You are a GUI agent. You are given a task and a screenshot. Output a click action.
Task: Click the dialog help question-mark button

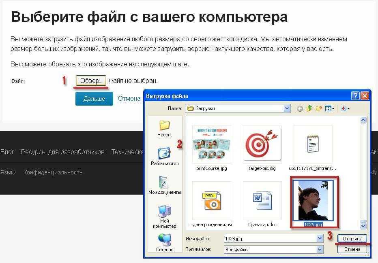click(355, 96)
